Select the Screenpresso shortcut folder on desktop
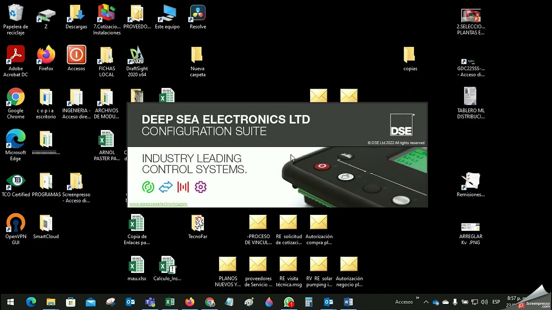Viewport: 552px width, 310px height. [x=76, y=188]
